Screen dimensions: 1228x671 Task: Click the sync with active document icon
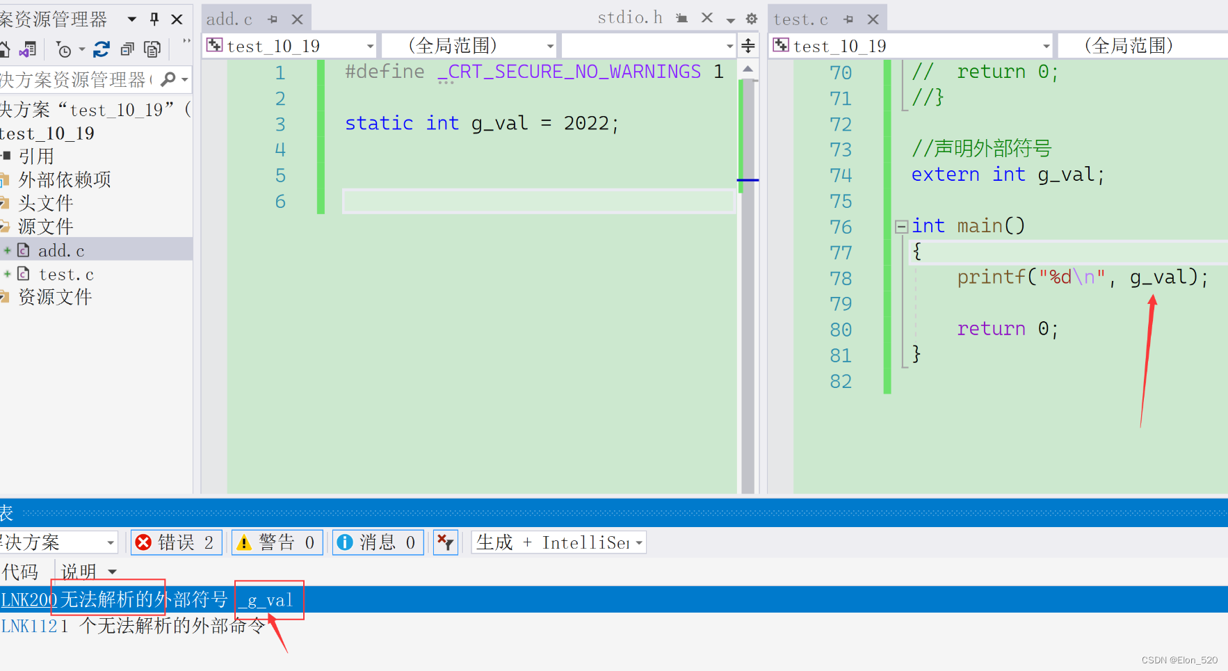coord(102,49)
